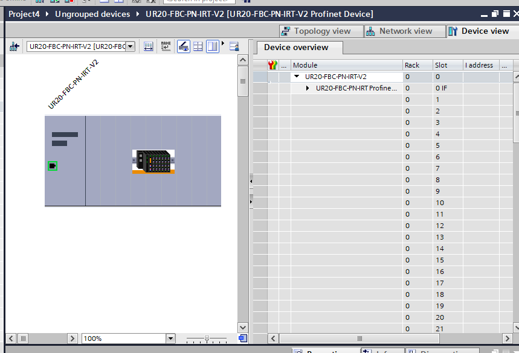Click the '0 IF' slot cell

(x=448, y=88)
